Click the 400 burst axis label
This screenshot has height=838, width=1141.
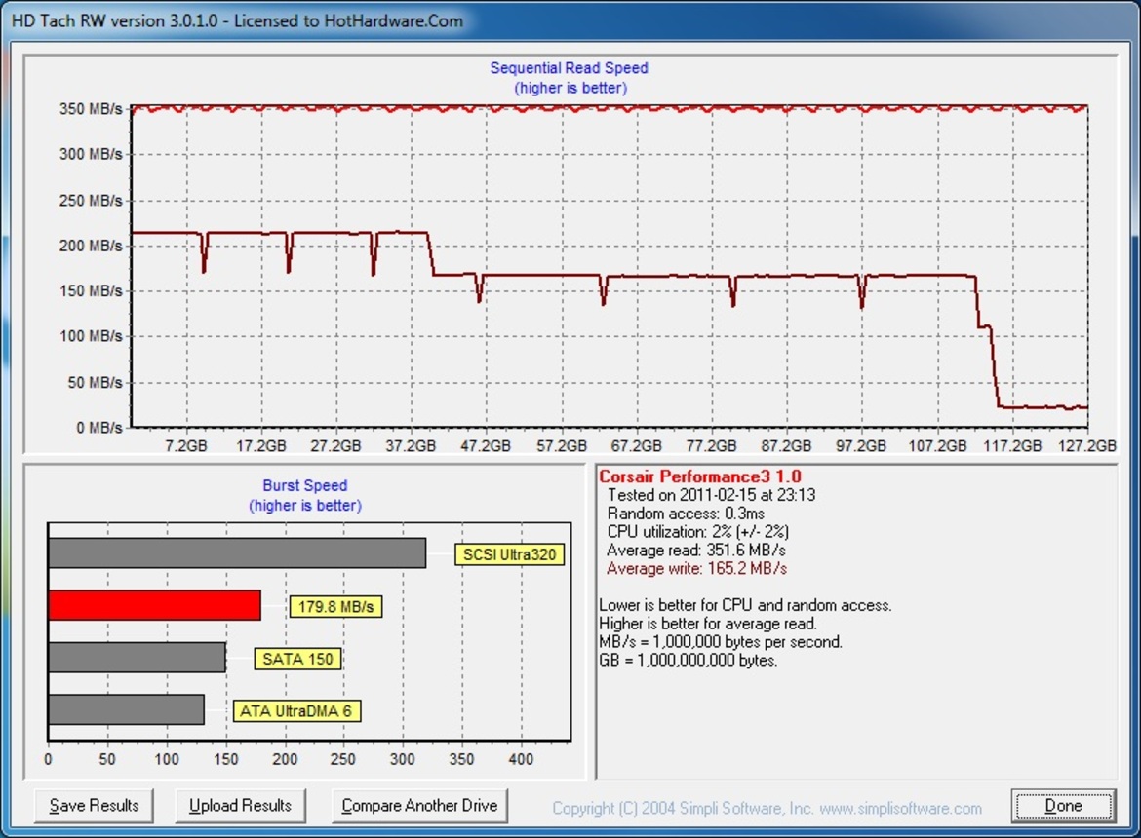tap(521, 759)
